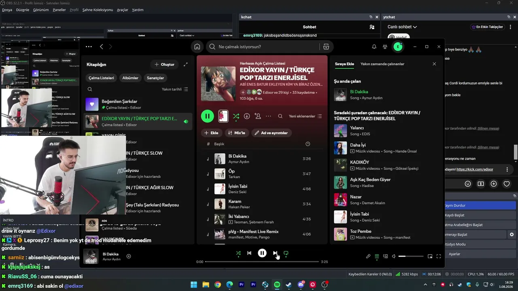Screen dimensions: 518x291
Task: Click the Oluştur button in library
Action: (164, 65)
